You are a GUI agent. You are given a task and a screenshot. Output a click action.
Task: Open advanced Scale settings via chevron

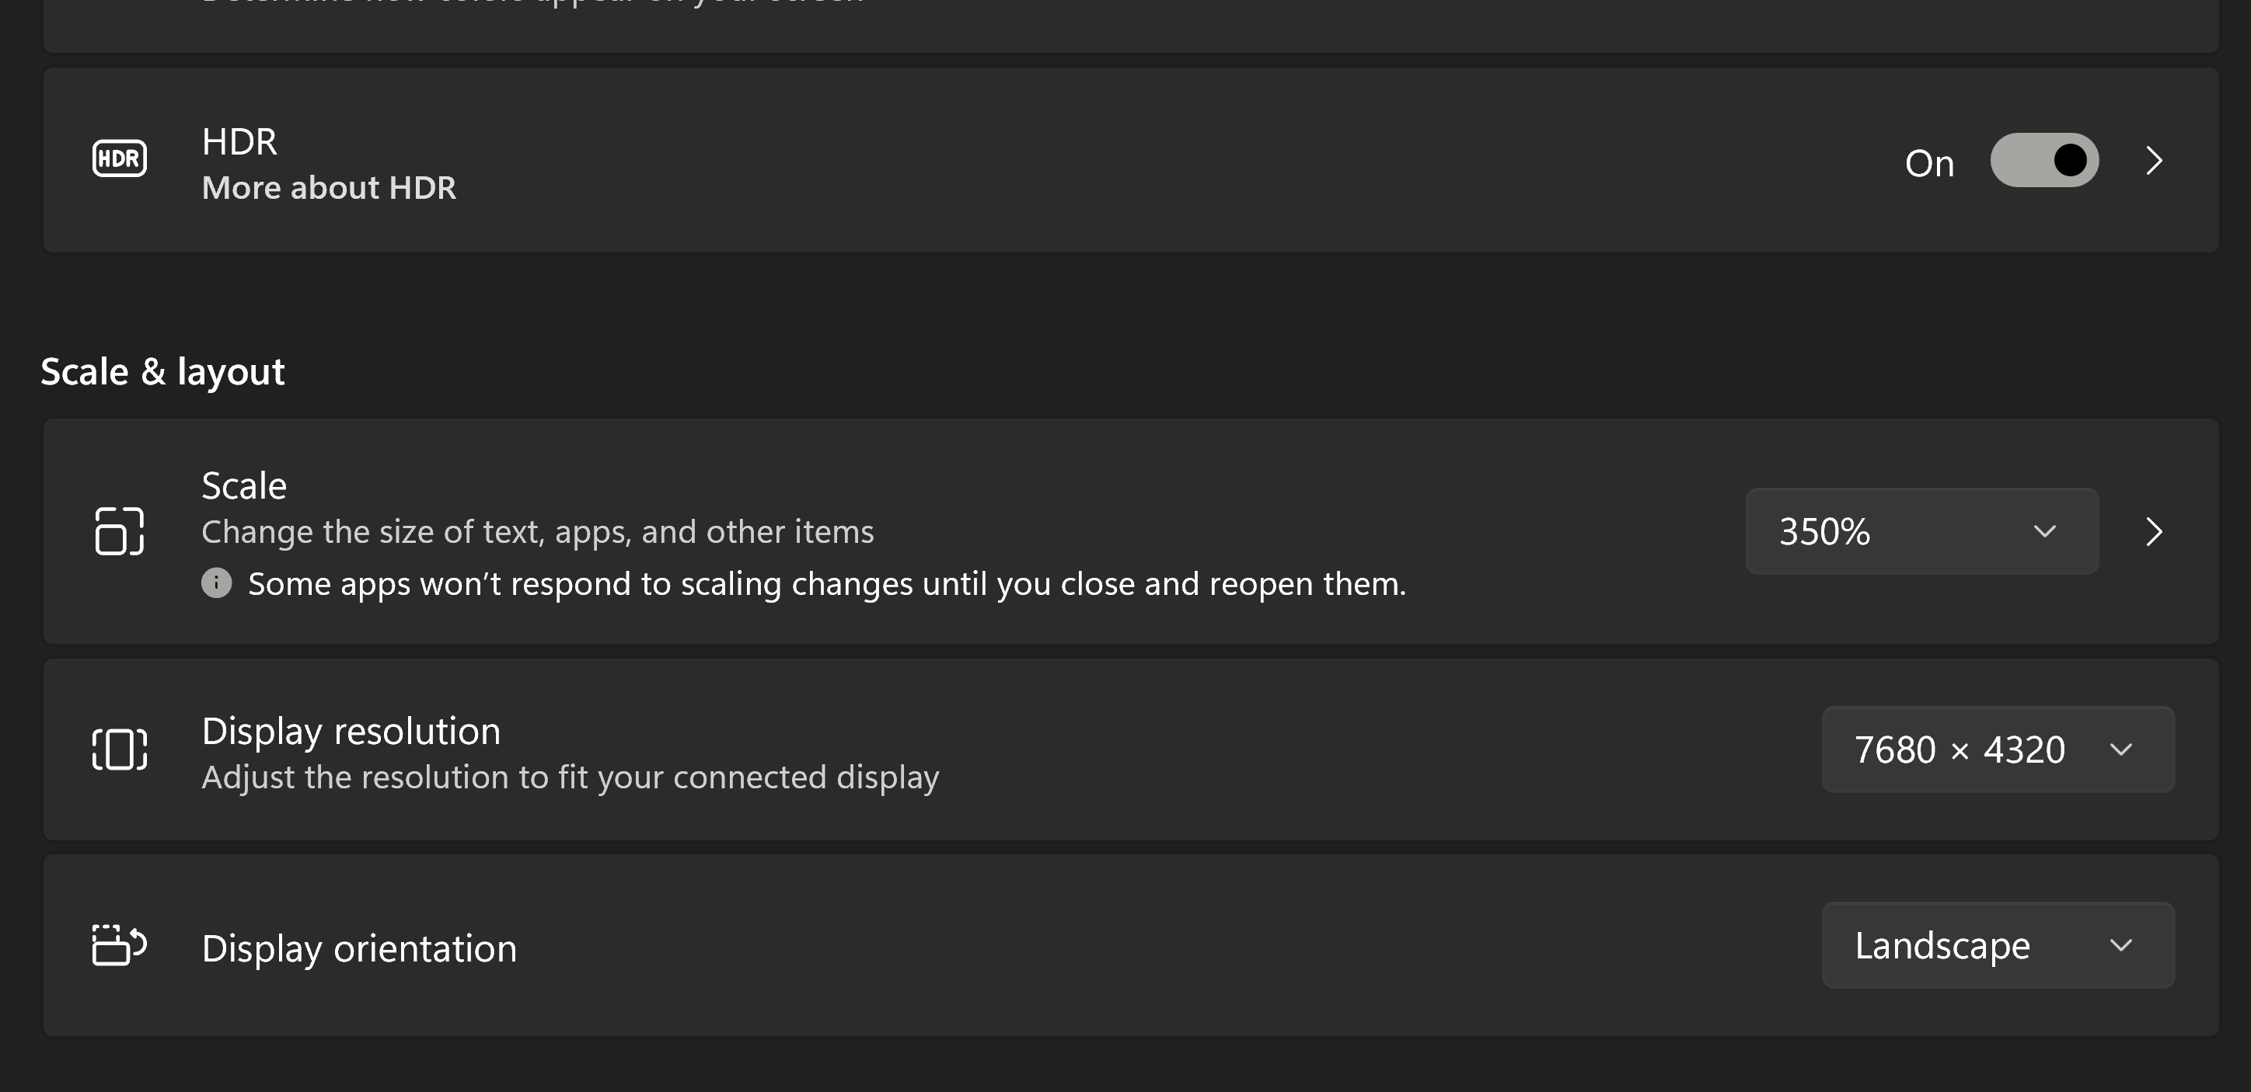click(x=2154, y=531)
